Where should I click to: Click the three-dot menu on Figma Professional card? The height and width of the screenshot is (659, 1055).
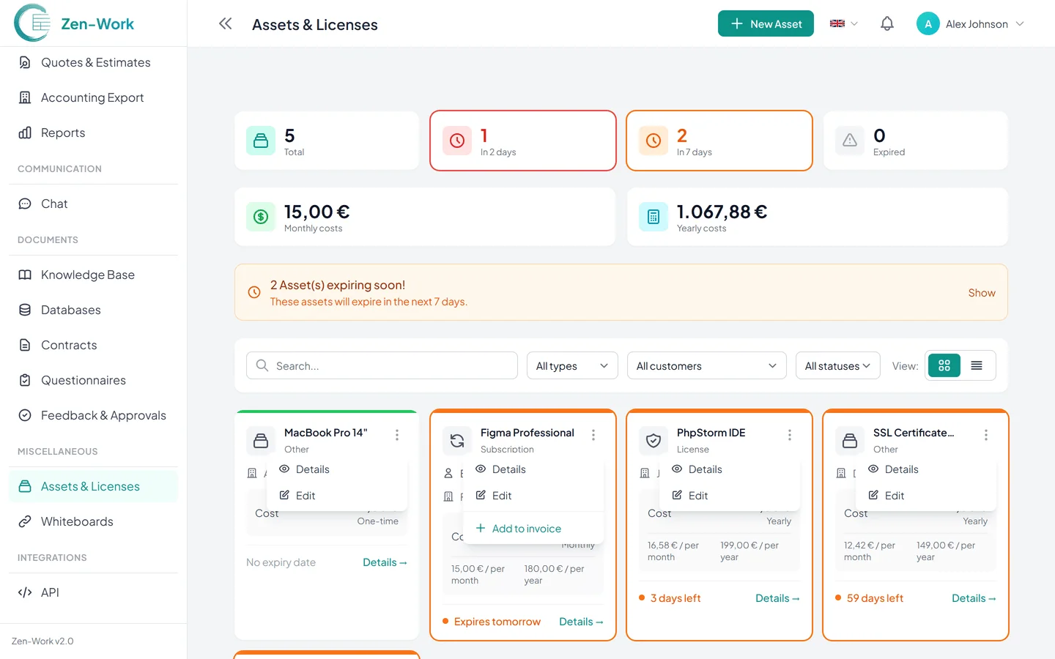point(593,433)
